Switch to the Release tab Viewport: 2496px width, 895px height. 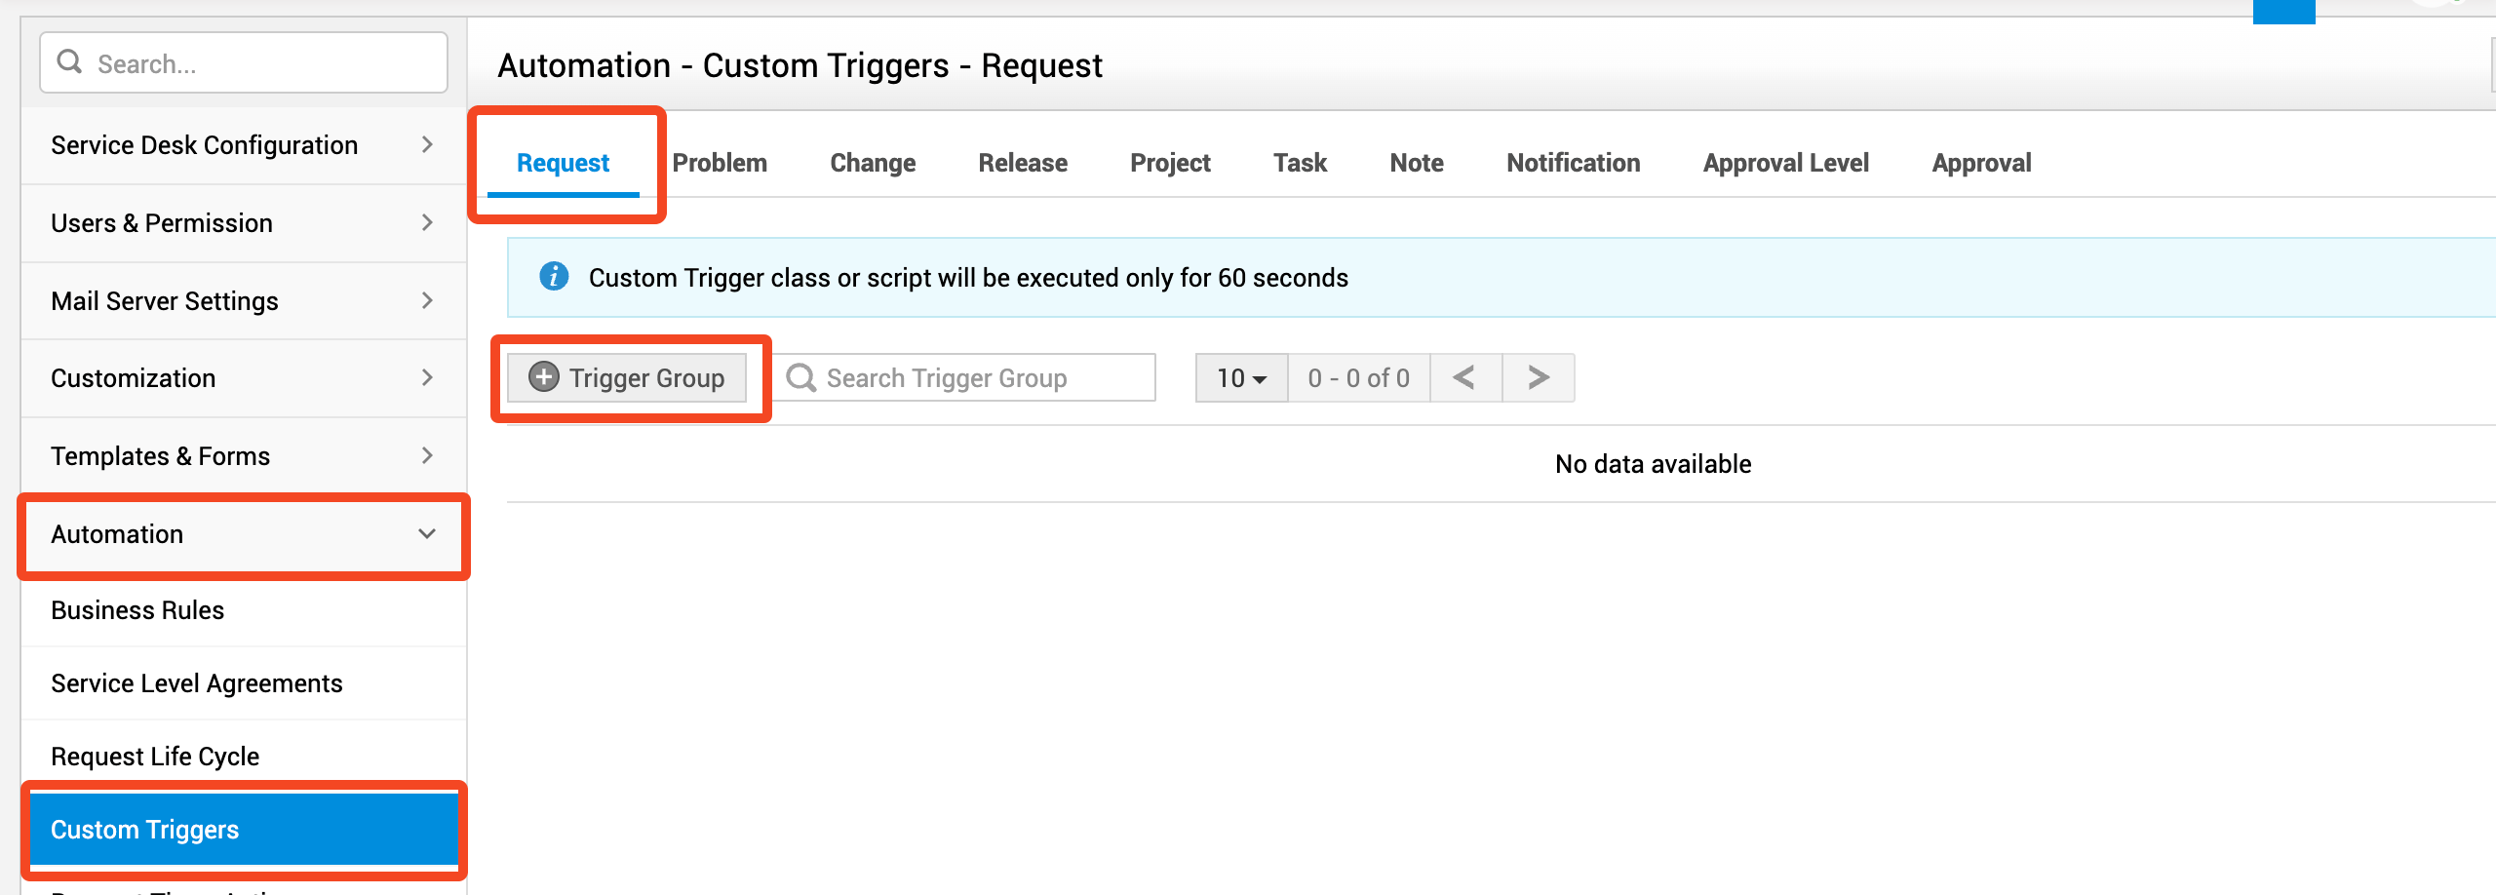[1023, 163]
